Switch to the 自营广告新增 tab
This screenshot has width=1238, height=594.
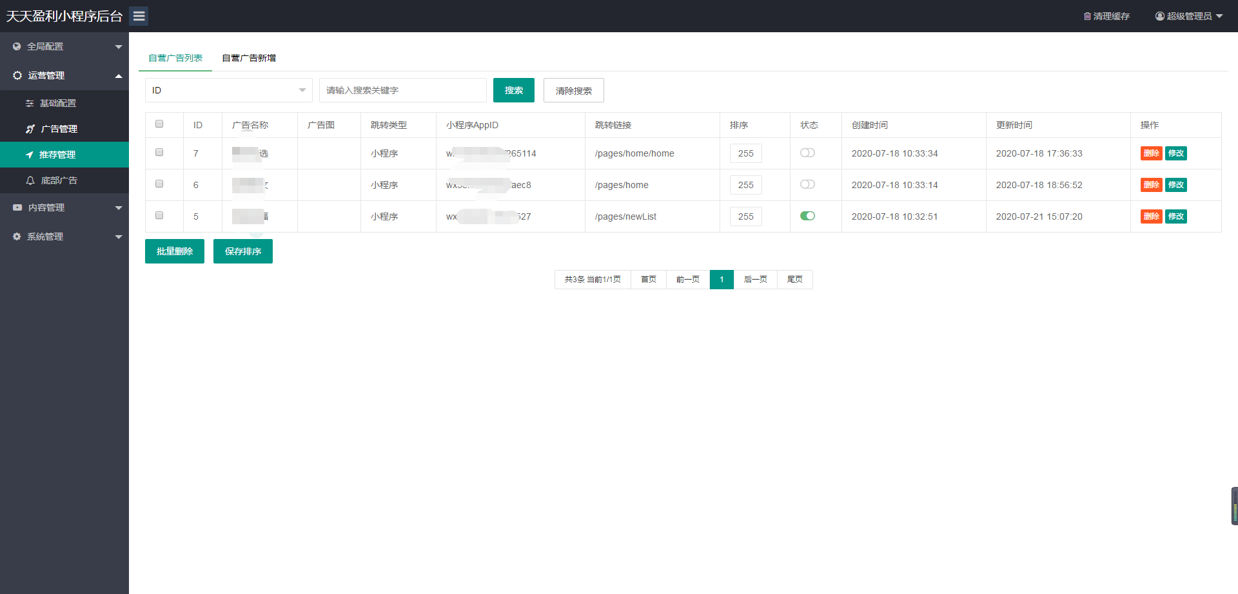coord(249,58)
